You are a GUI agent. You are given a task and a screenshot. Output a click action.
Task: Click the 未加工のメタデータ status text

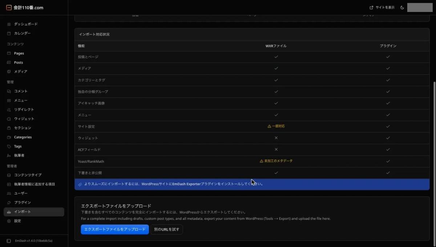(278, 161)
